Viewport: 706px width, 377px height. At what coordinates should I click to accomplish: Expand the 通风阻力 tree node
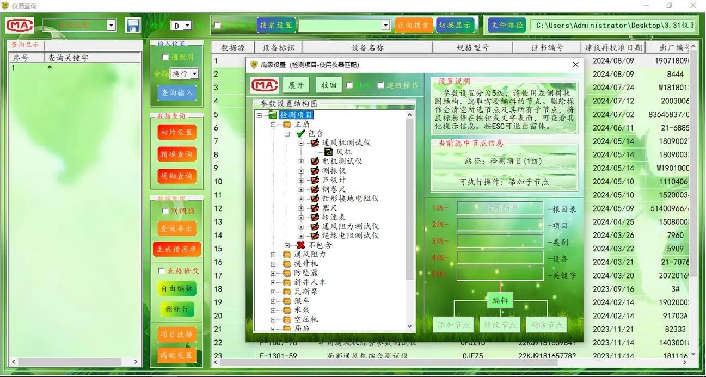(273, 256)
